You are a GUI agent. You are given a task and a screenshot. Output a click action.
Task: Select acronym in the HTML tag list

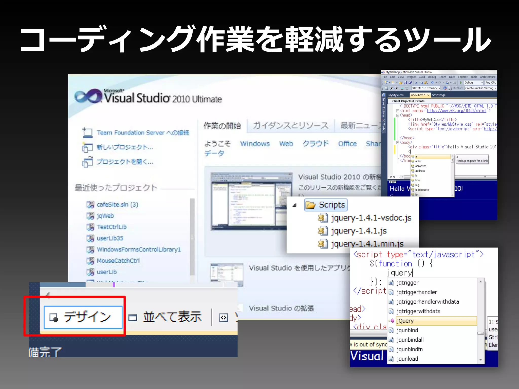click(421, 166)
